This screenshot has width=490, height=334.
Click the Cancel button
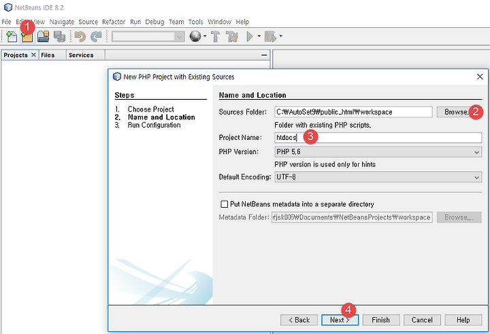pos(422,320)
